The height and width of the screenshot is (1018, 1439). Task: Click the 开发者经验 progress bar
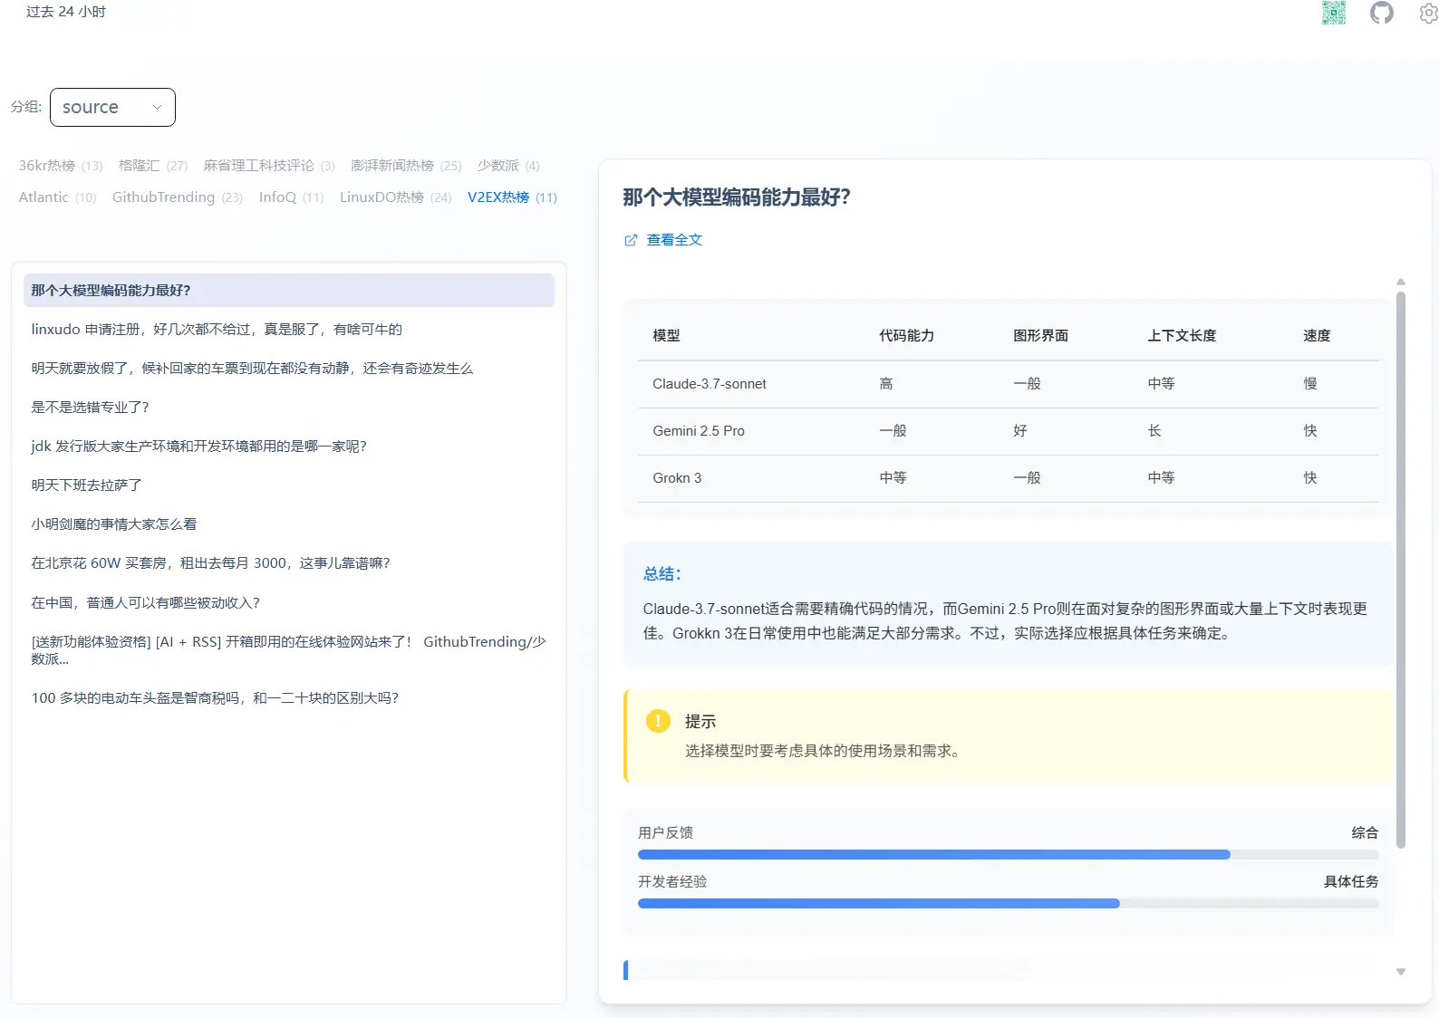tap(1008, 904)
